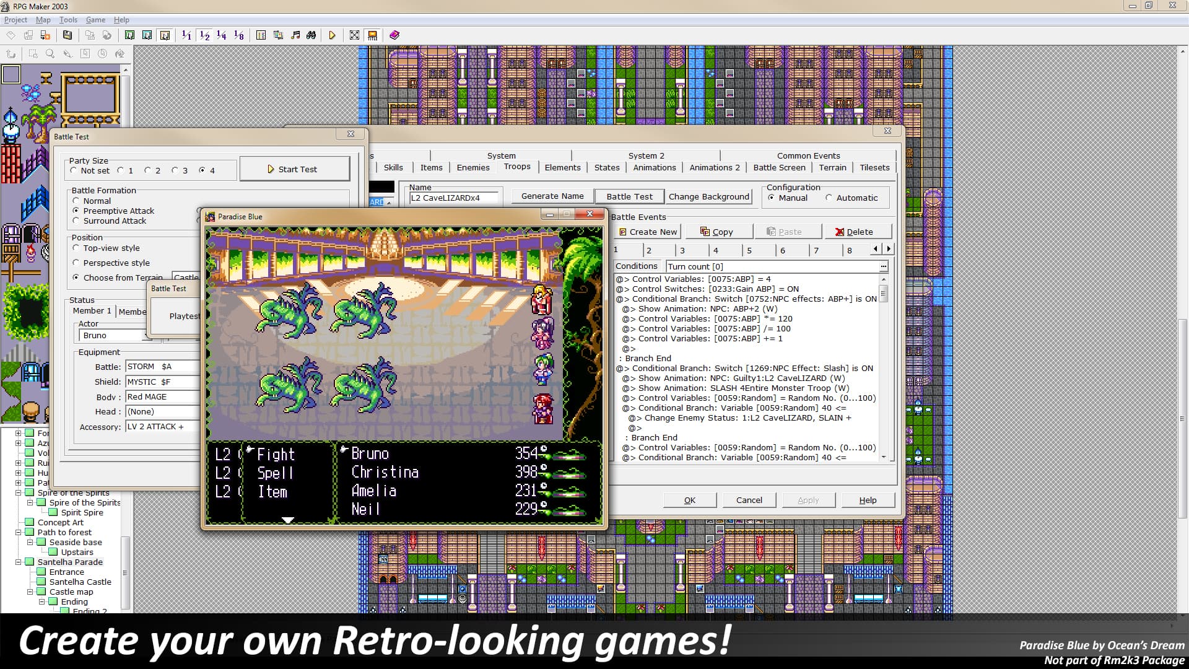Launch a test play with the yellow arrow icon
The height and width of the screenshot is (669, 1189).
click(333, 35)
